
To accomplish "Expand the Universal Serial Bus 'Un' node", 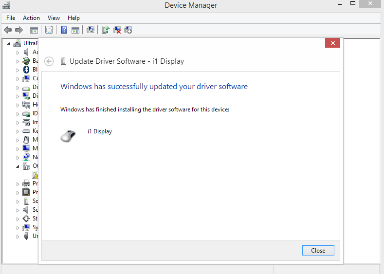I will tap(18, 237).
